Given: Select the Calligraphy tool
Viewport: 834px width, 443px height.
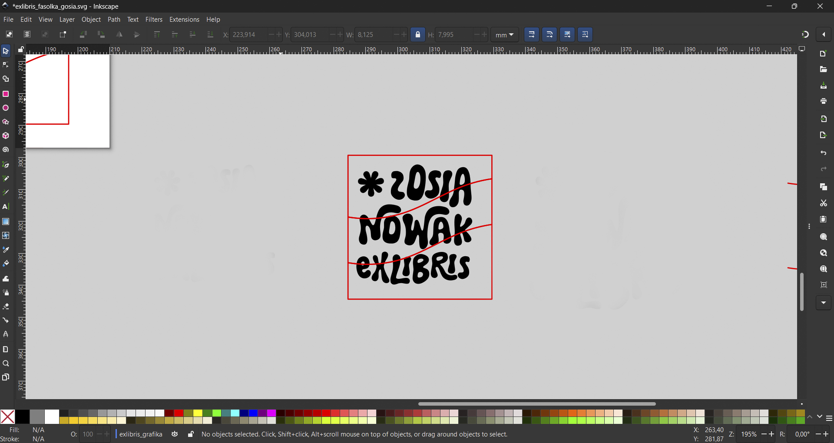Looking at the screenshot, I should (x=6, y=192).
